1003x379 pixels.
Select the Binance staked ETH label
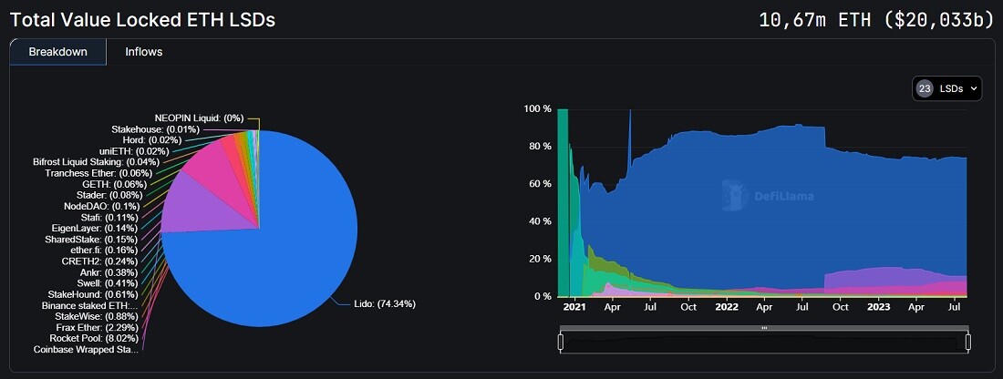point(90,305)
